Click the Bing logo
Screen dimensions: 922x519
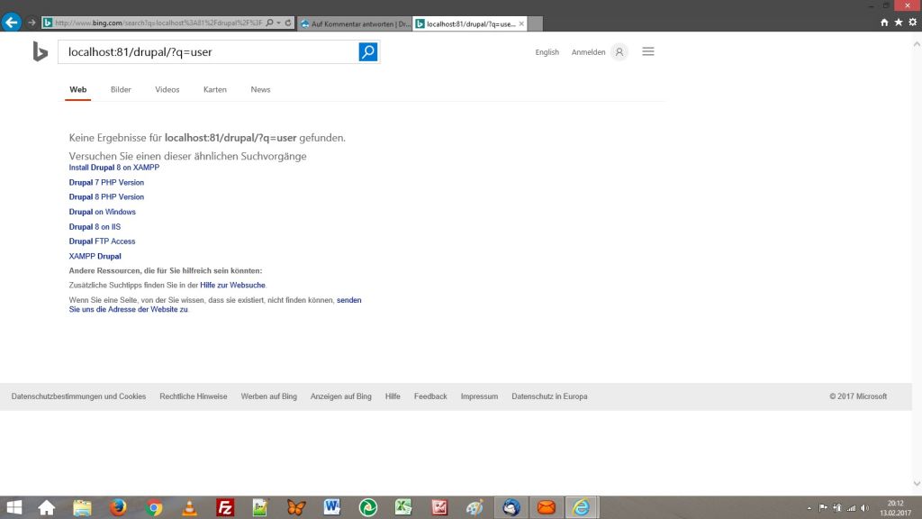(x=40, y=52)
